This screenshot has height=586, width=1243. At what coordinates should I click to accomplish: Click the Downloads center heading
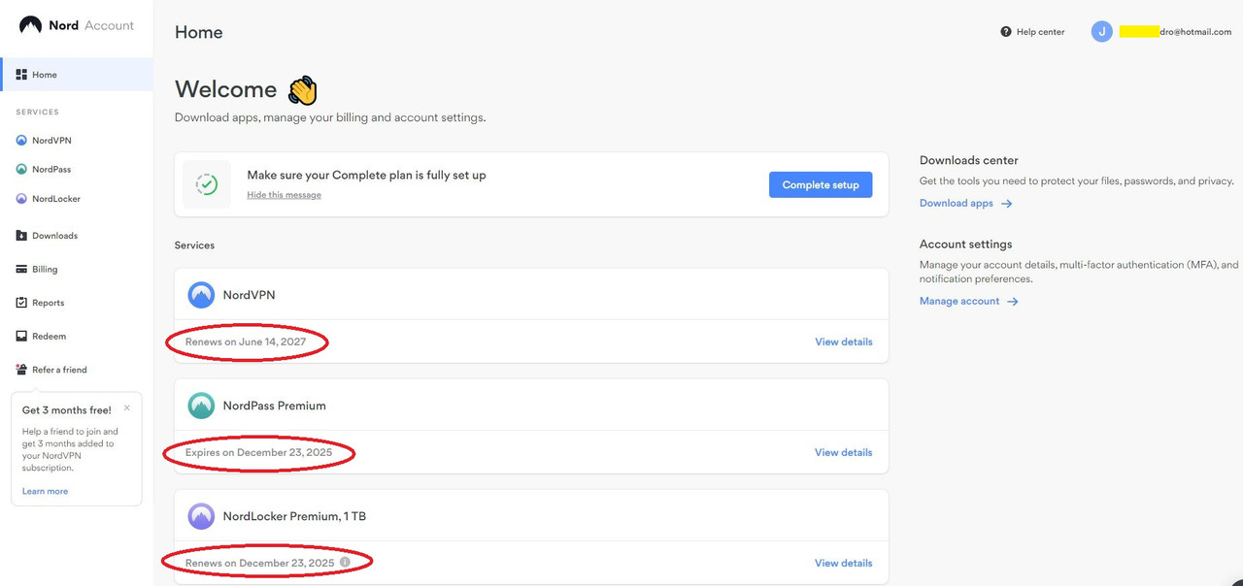click(968, 160)
